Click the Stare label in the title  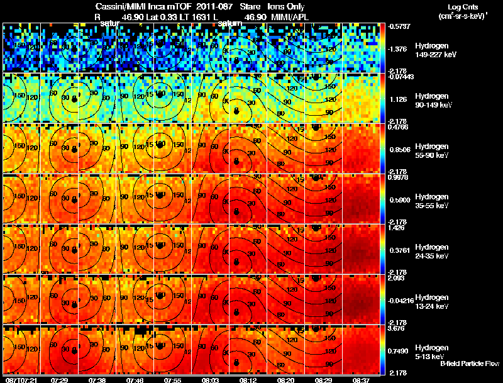coord(250,6)
